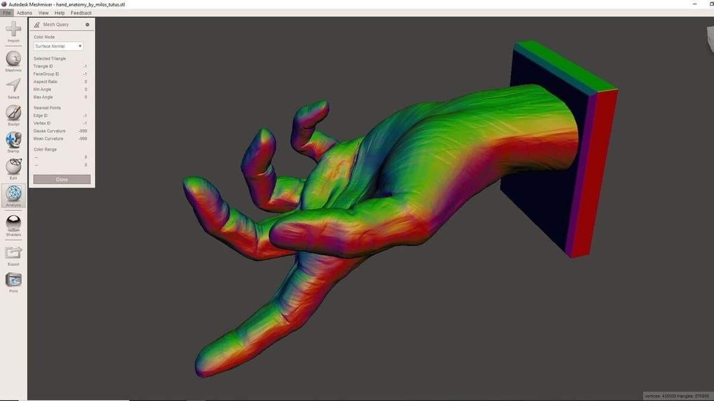Click the Selected Triangle heading
The image size is (714, 401).
50,58
